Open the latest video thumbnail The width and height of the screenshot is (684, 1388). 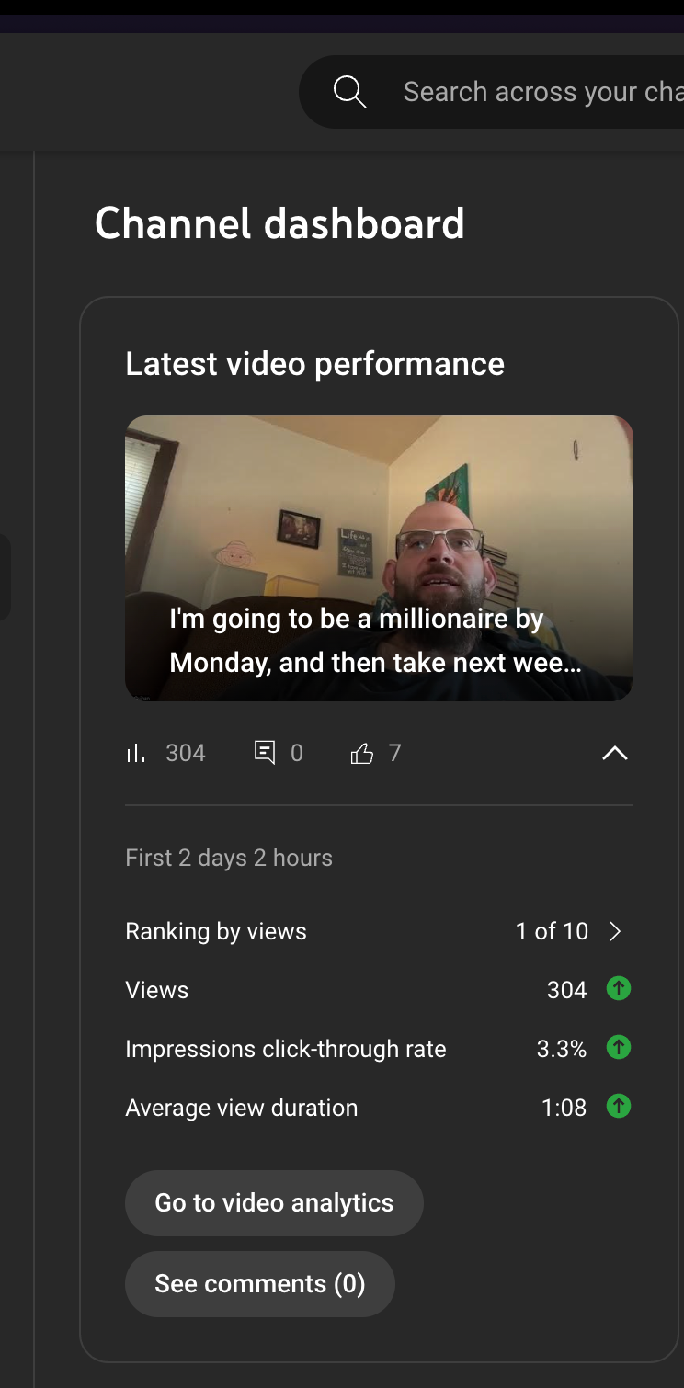tap(379, 515)
